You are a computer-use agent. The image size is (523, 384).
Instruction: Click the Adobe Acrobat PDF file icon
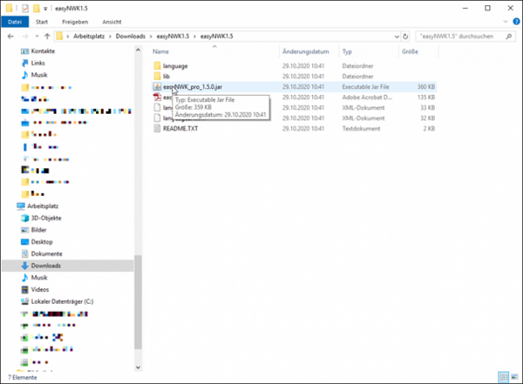coord(157,98)
